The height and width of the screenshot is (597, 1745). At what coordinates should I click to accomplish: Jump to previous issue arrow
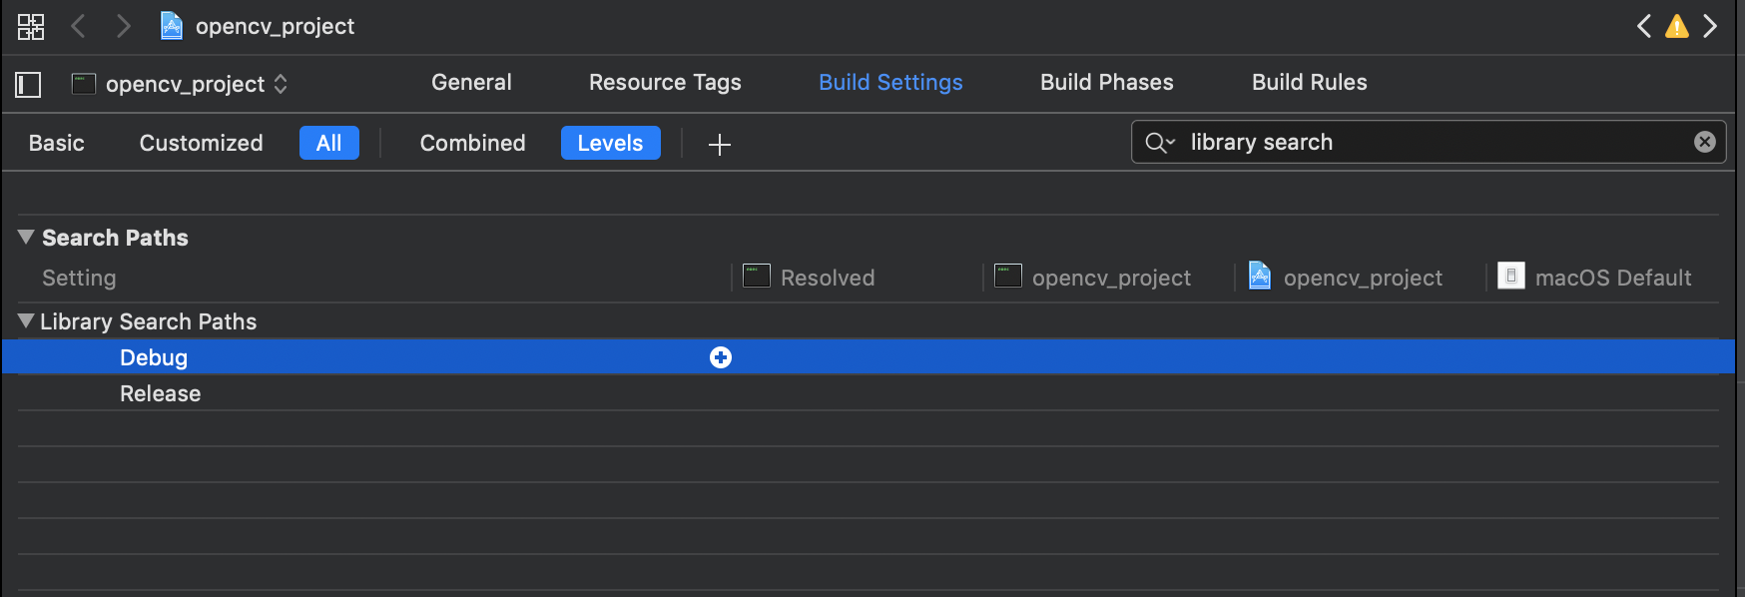pyautogui.click(x=1644, y=26)
